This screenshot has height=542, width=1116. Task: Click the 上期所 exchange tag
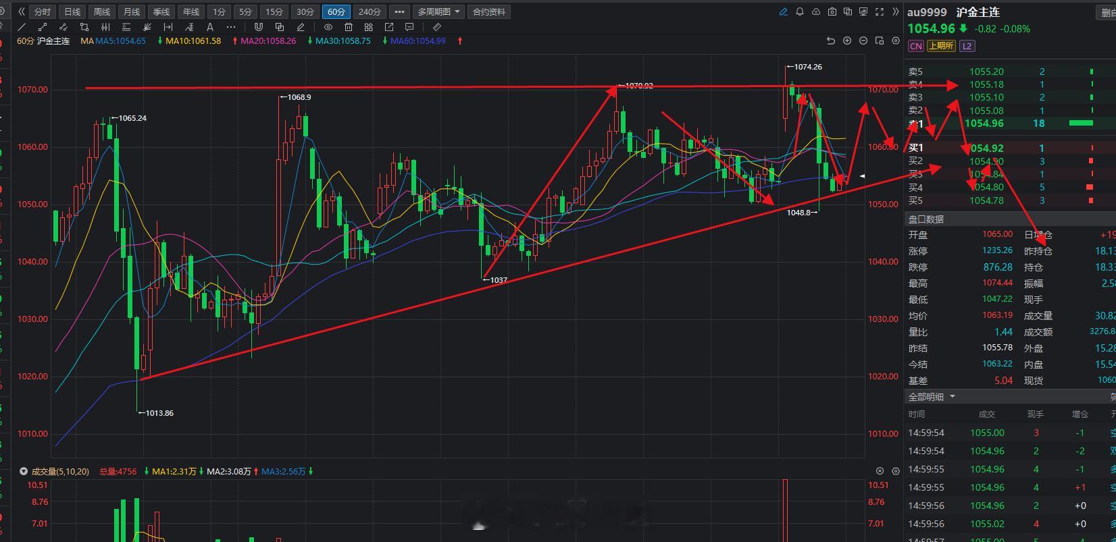tap(940, 46)
